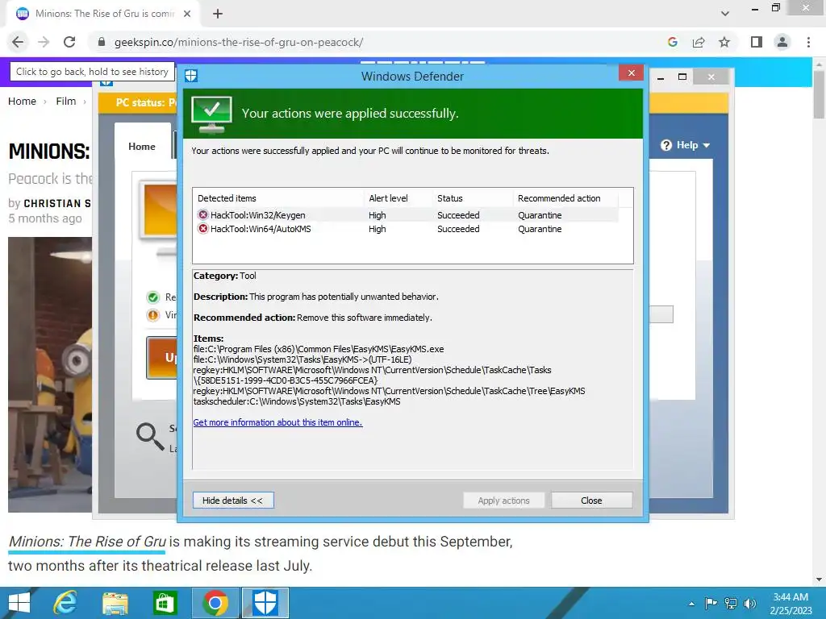
Task: Sort by Detected items column
Action: click(x=278, y=198)
